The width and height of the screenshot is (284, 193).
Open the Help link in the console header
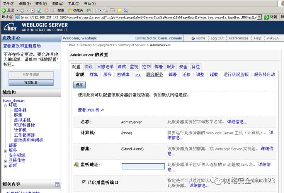pos(257,38)
